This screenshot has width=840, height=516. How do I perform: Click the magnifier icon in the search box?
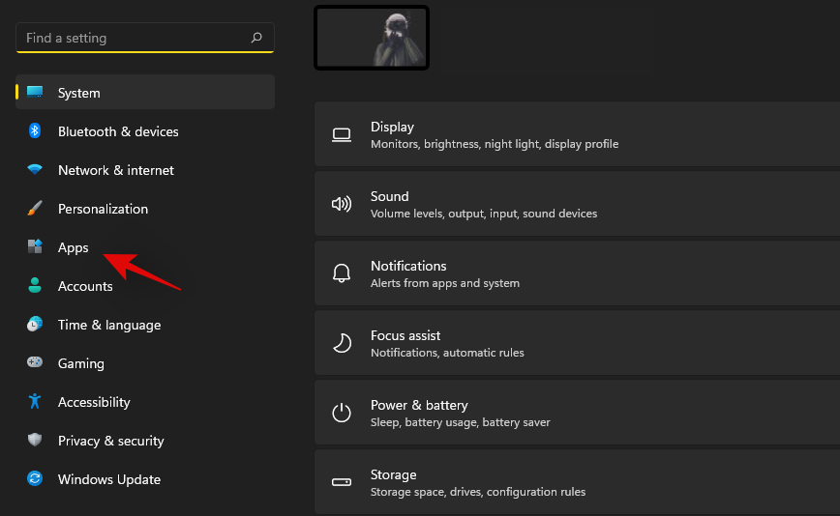click(x=256, y=39)
